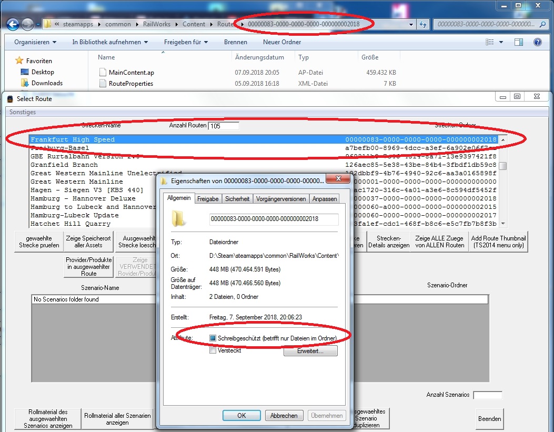The height and width of the screenshot is (432, 554).
Task: Click the route list scrollbar thumb
Action: coord(503,166)
